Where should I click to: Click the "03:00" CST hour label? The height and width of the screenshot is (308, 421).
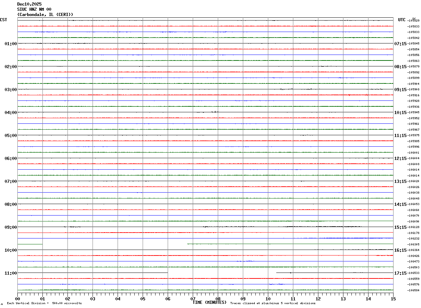point(10,89)
